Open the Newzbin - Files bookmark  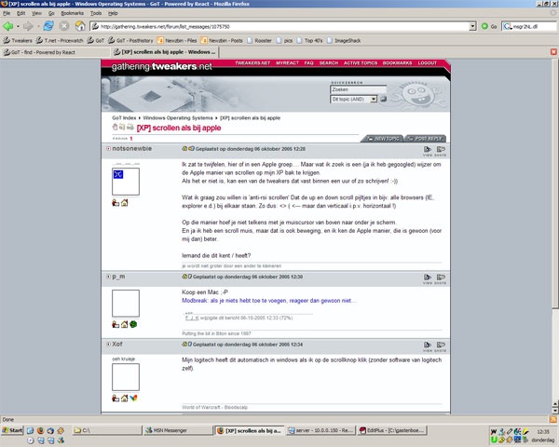(177, 41)
